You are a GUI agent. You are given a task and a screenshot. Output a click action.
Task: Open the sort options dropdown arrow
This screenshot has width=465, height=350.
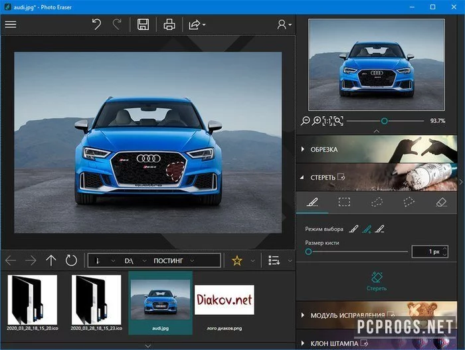point(290,261)
